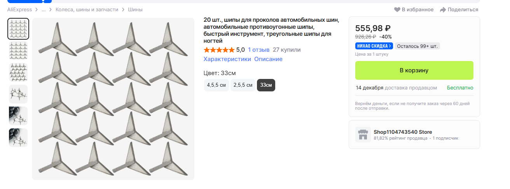Screen dimensions: 510x189
Task: Click the heart icon for favorites
Action: [397, 10]
